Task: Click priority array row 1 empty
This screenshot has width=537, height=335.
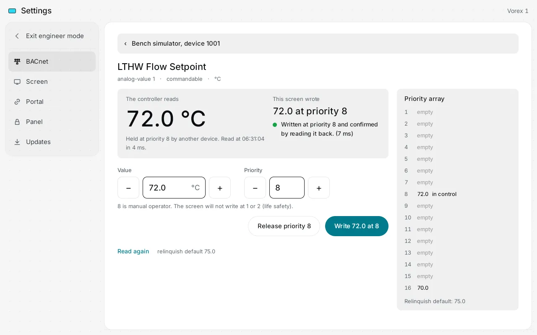Action: (x=458, y=112)
